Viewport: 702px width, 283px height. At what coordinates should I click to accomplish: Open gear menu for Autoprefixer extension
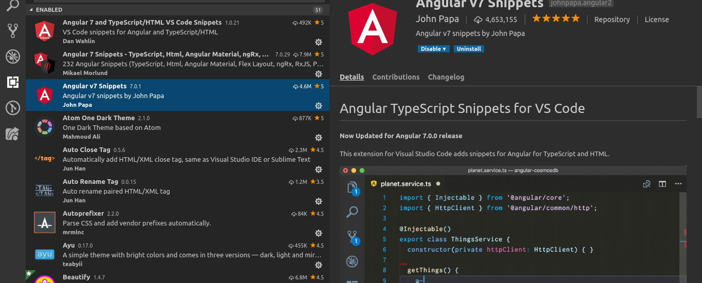[x=319, y=233]
